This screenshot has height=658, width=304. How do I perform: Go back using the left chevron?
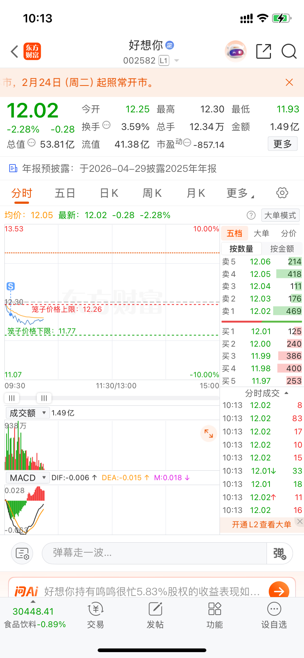coord(15,51)
